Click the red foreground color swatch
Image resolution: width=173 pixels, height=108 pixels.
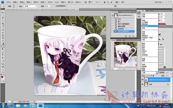tap(2, 77)
